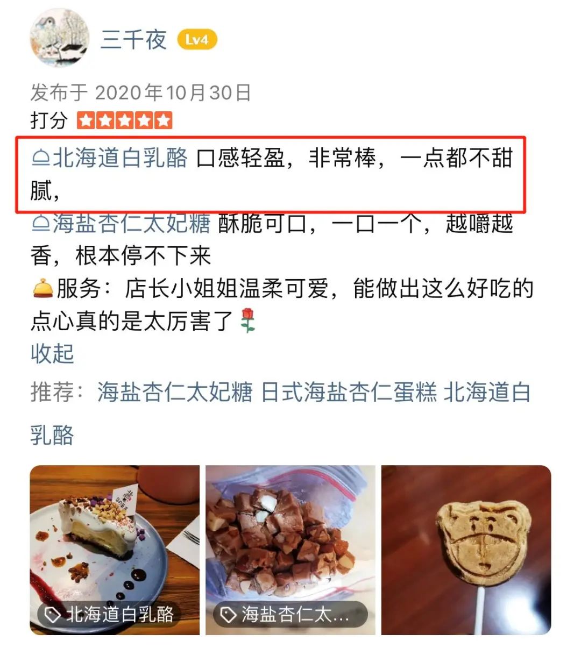Screen dimensions: 581x648
Task: Tap the service bell icon beside 服务
Action: (x=42, y=288)
